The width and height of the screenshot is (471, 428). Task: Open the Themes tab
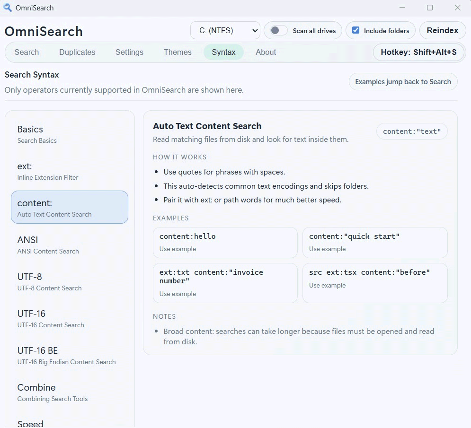click(x=178, y=52)
